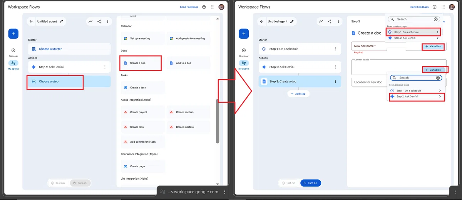Select Step 2: Ask Gemini card in right window

click(300, 67)
